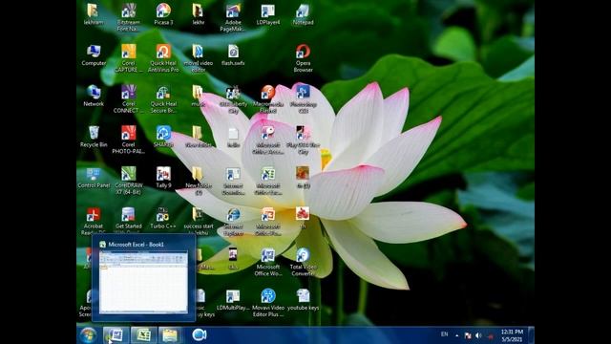Image resolution: width=611 pixels, height=344 pixels.
Task: Click the EN language indicator
Action: point(444,334)
